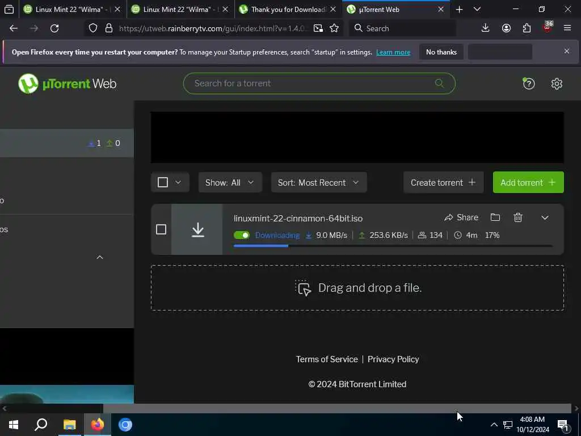The height and width of the screenshot is (436, 581).
Task: Check the linuxmint-22 torrent checkbox
Action: coord(161,229)
